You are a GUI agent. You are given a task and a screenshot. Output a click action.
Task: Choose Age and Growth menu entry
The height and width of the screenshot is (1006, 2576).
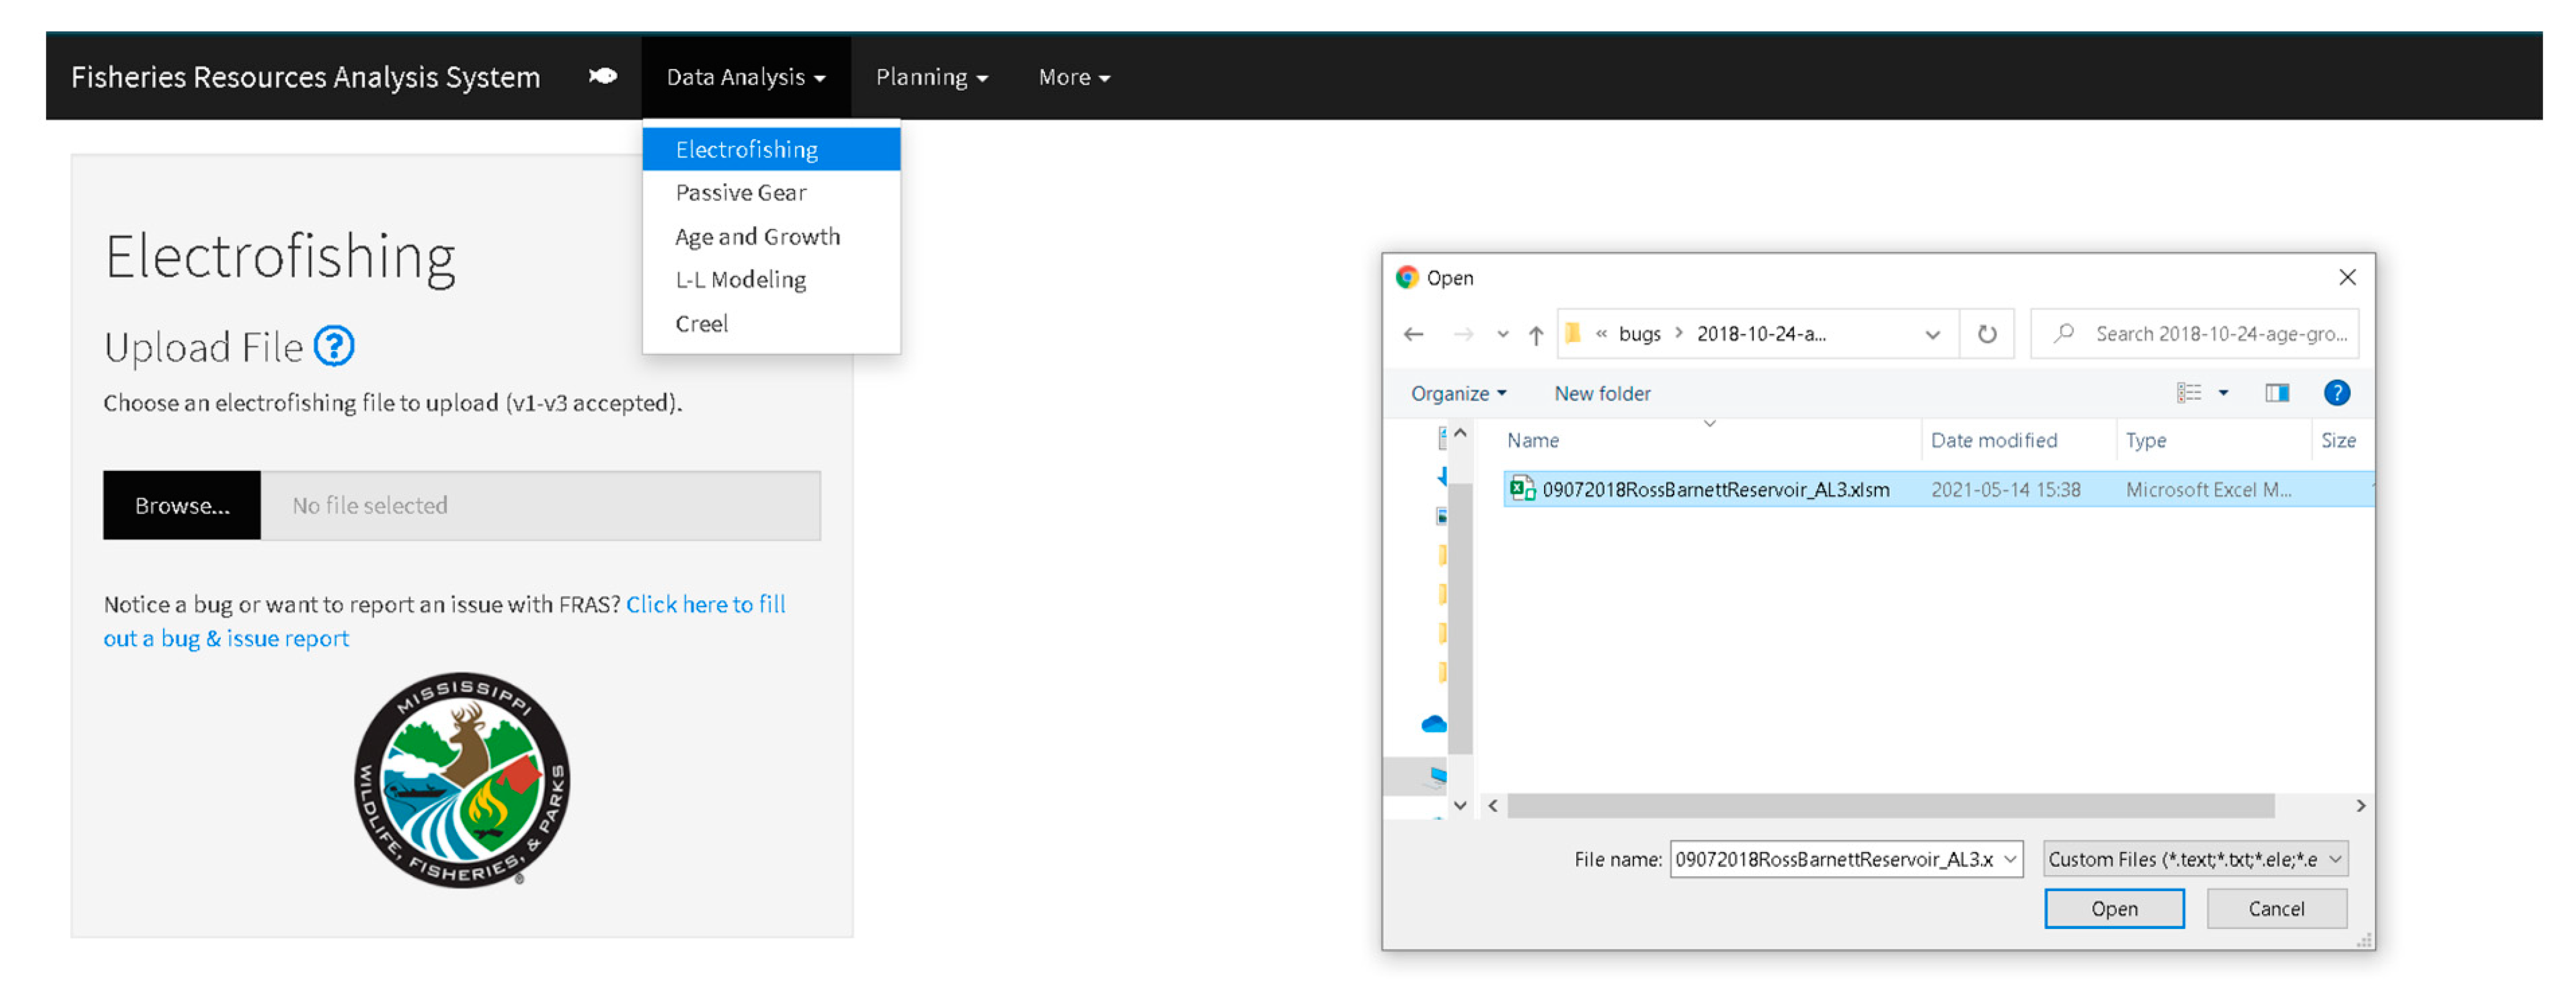757,237
